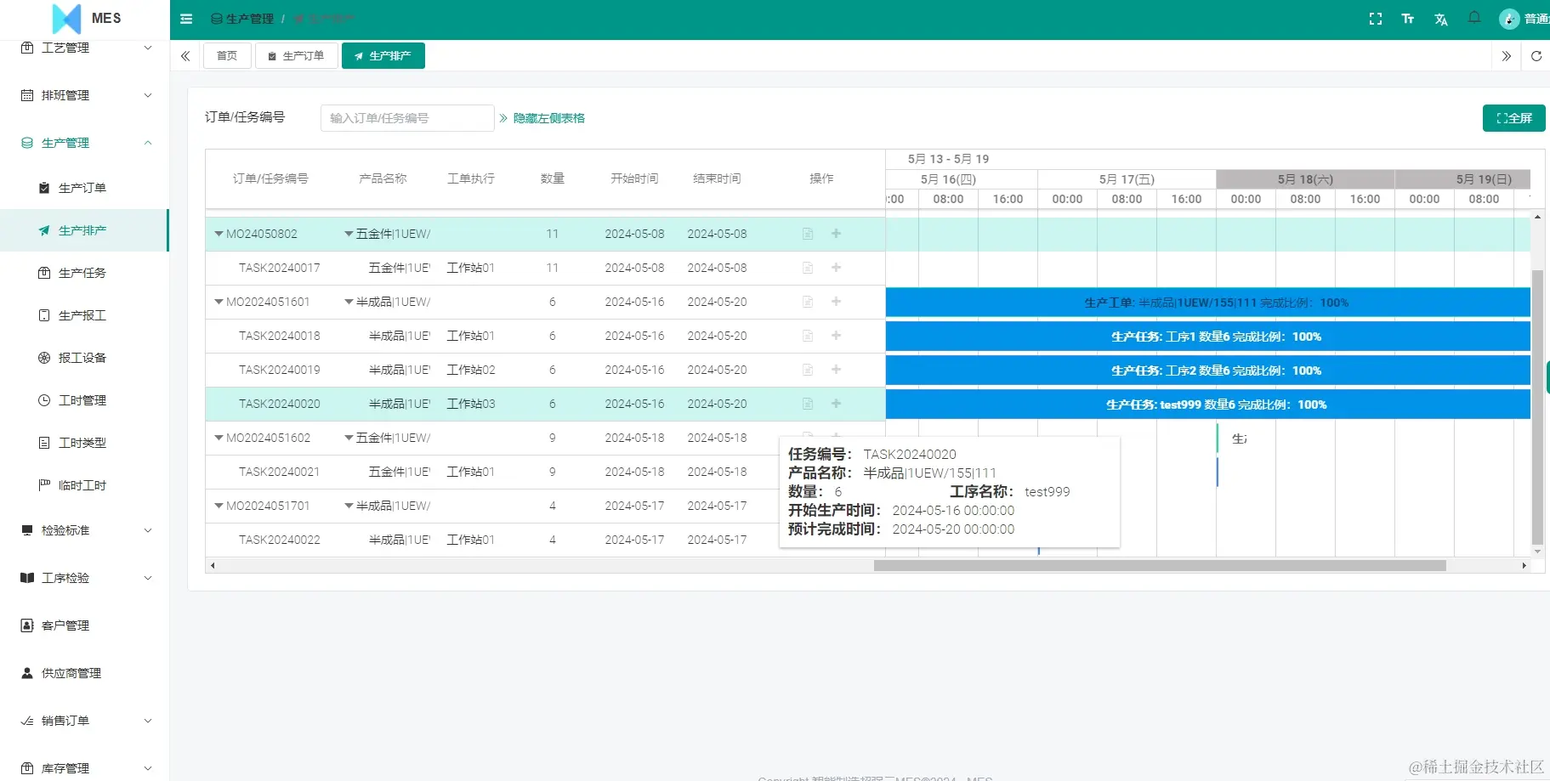Refresh the page using the reload icon

[1536, 56]
